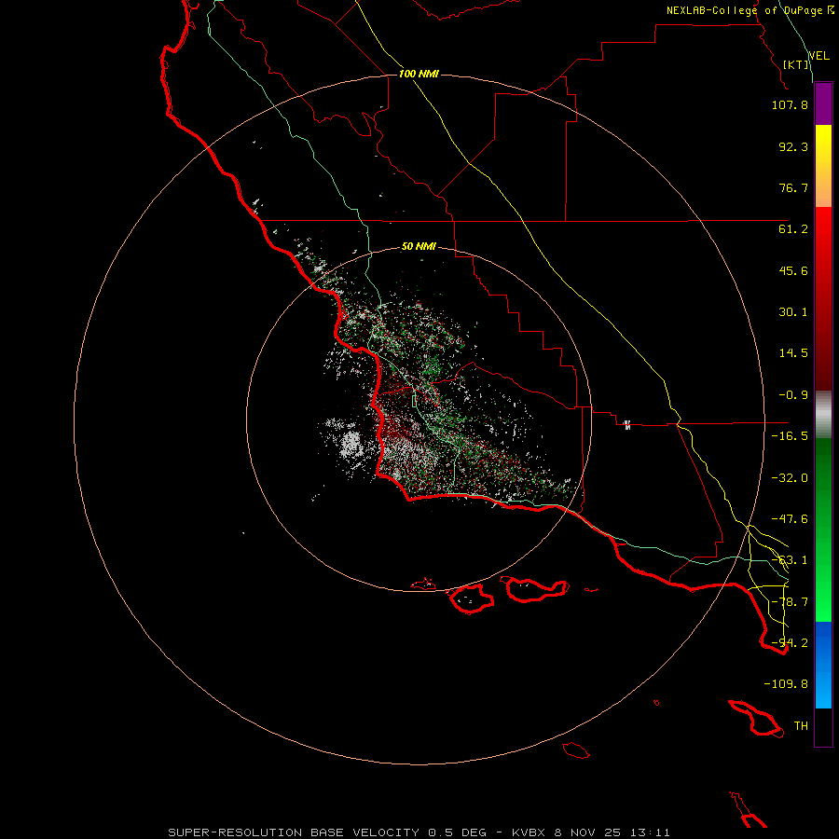Click the yellow-orange segment of the color bar

coord(823,166)
